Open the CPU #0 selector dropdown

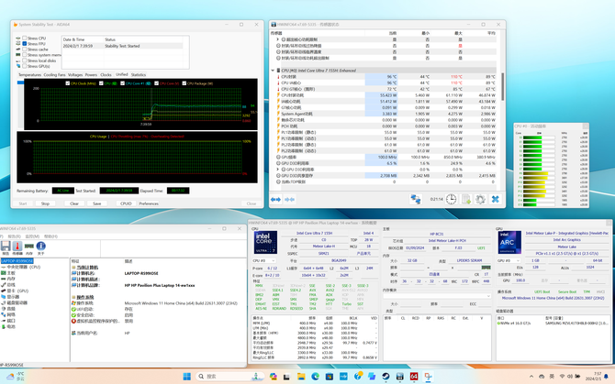point(264,260)
